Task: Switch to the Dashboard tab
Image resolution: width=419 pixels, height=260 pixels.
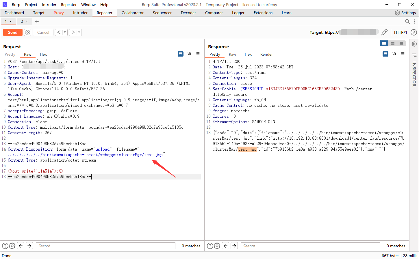Action: (14, 13)
